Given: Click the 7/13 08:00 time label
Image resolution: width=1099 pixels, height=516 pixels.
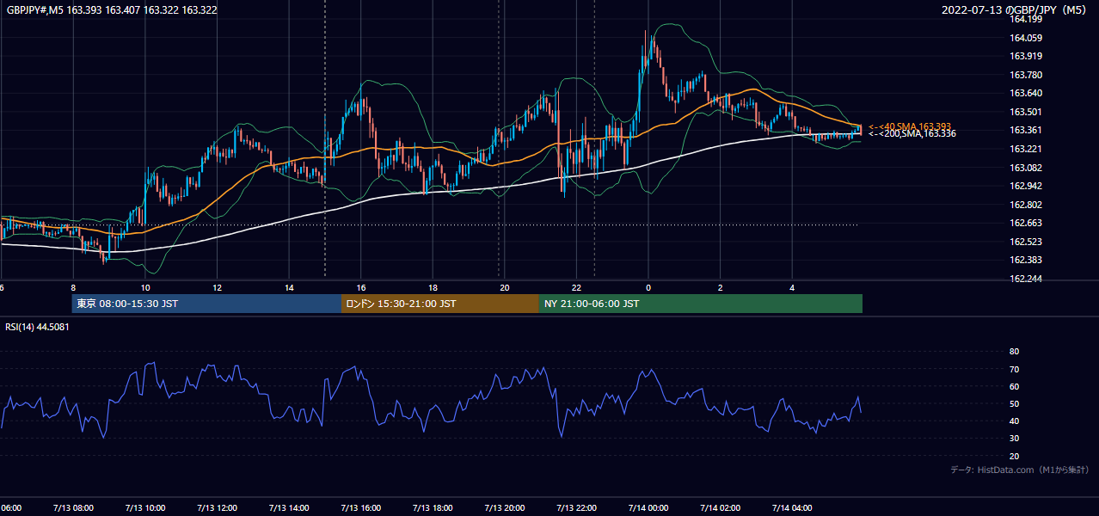Looking at the screenshot, I should point(73,507).
